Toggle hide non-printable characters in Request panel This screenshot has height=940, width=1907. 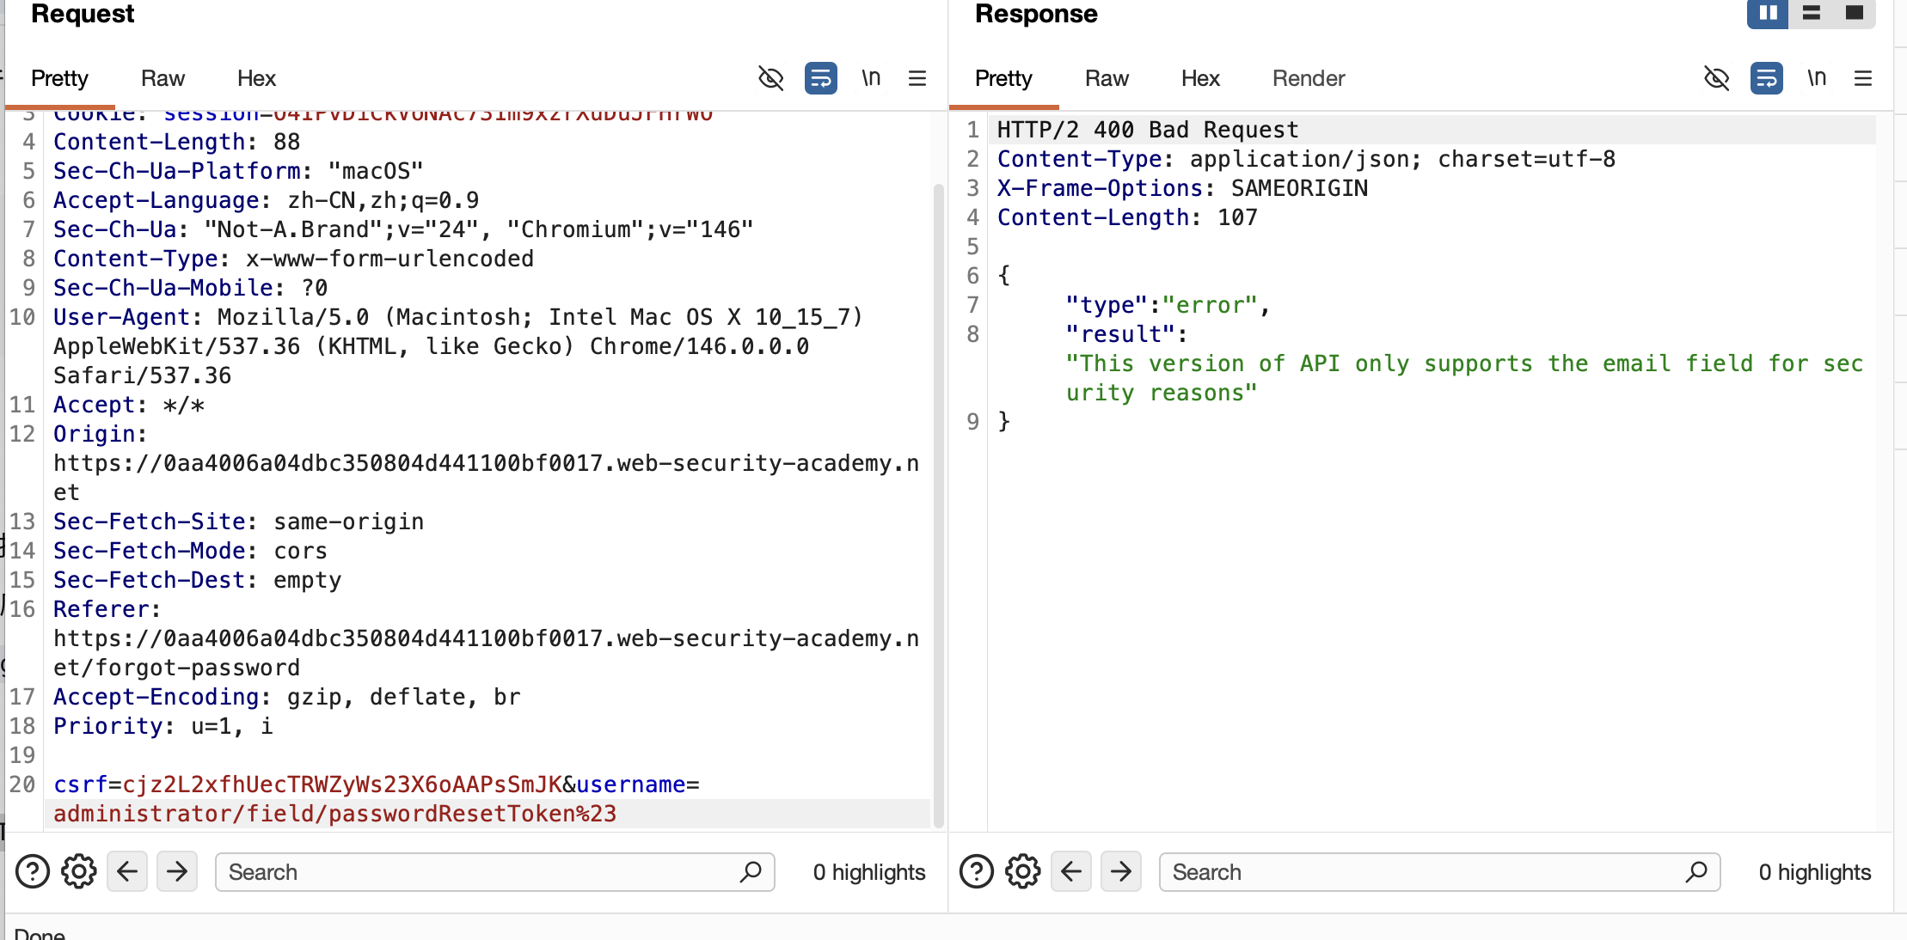(770, 78)
